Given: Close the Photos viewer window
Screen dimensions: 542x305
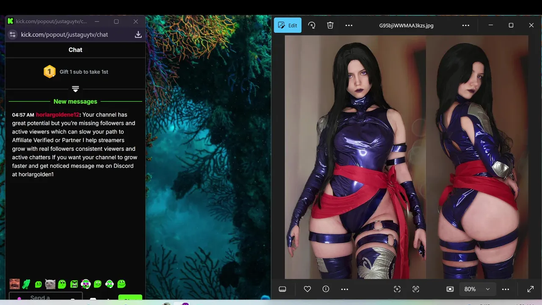Looking at the screenshot, I should click(531, 25).
